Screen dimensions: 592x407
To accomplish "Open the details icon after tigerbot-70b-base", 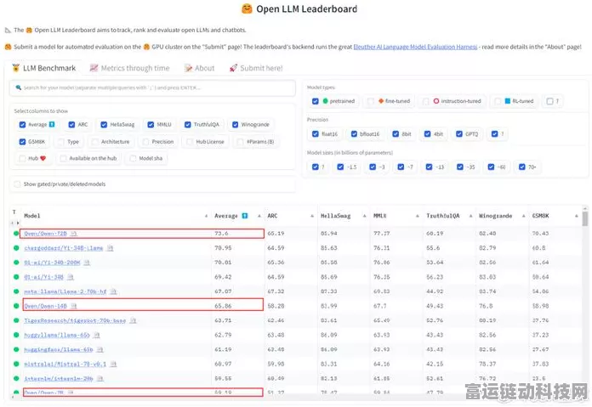I will (133, 320).
